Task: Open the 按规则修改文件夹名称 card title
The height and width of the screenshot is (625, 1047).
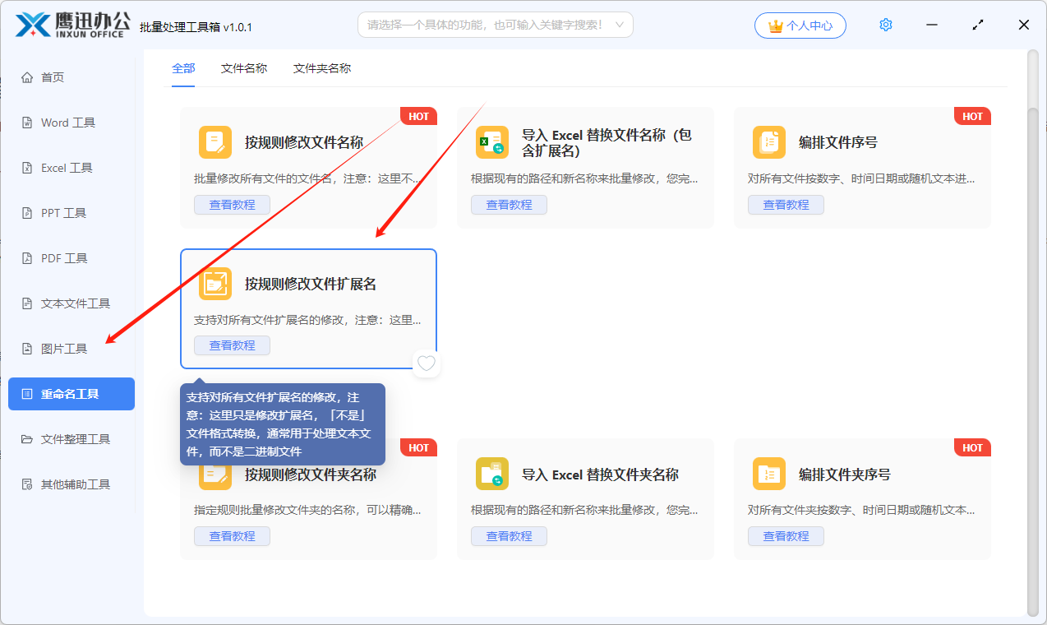Action: 311,475
